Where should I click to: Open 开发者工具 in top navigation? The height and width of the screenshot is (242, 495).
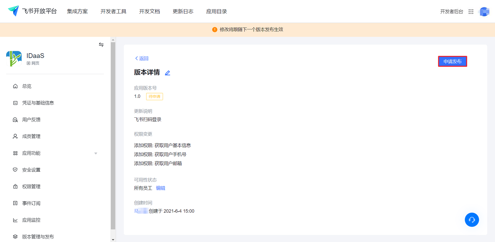point(114,12)
